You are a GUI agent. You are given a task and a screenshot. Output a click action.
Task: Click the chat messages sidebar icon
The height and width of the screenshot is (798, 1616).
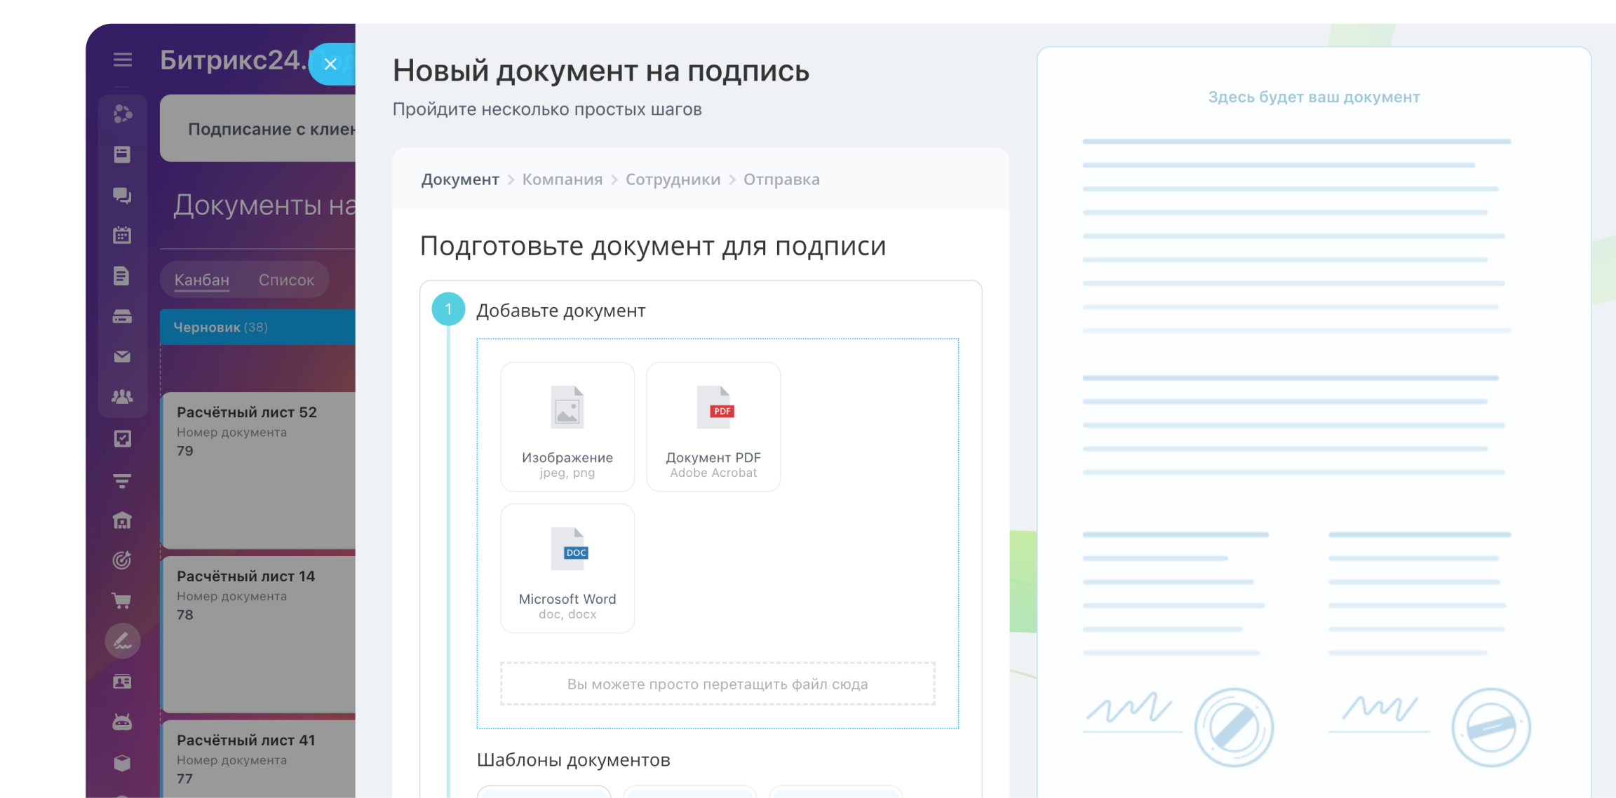click(x=122, y=196)
